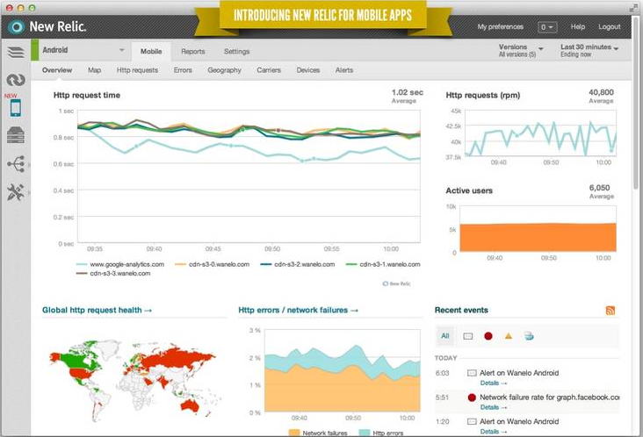This screenshot has width=643, height=437.
Task: Open Details for Network failure rate event
Action: coord(494,407)
